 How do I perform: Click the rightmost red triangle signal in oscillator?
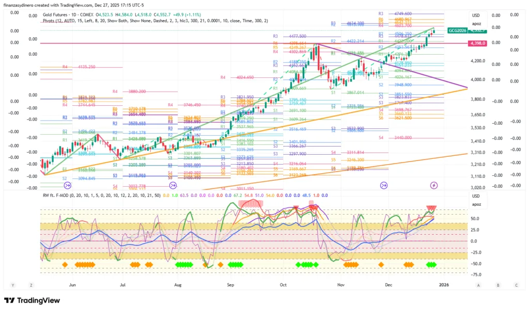pyautogui.click(x=431, y=209)
